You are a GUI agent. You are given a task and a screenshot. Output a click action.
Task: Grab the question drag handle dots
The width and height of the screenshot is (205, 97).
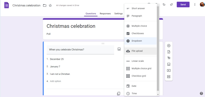[103, 43]
